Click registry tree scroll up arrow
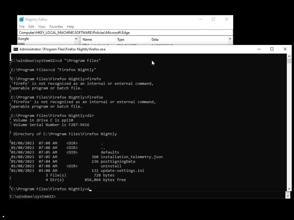Image resolution: width=294 pixels, height=220 pixels. pyautogui.click(x=76, y=39)
